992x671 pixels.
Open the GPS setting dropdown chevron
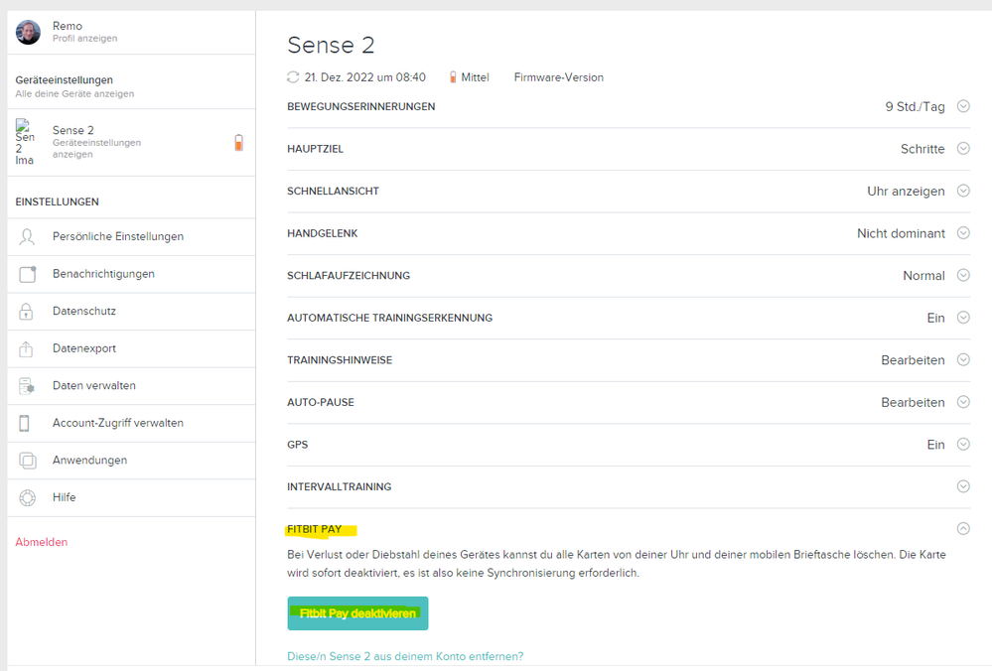tap(962, 445)
